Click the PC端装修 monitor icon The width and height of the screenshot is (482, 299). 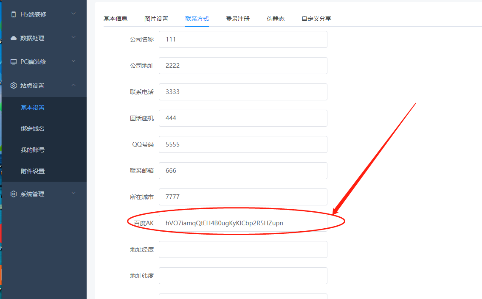coord(14,62)
